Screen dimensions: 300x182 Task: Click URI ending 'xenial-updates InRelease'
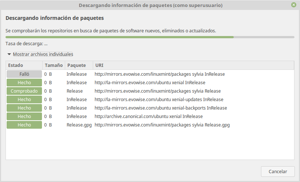click(159, 99)
